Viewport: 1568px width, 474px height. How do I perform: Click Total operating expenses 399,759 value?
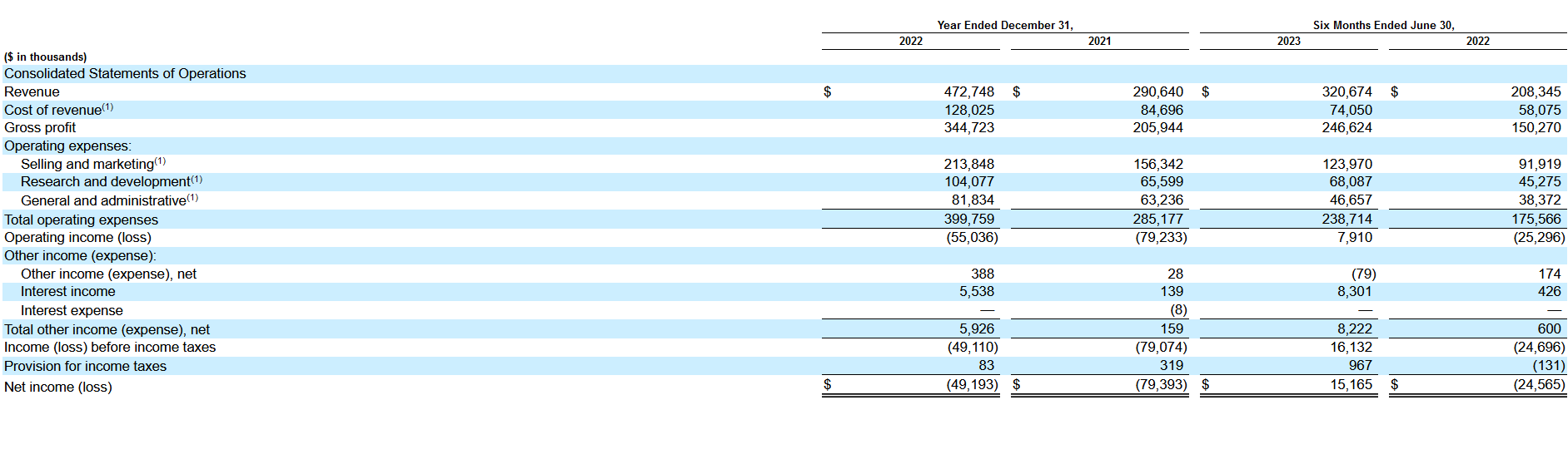tap(968, 219)
